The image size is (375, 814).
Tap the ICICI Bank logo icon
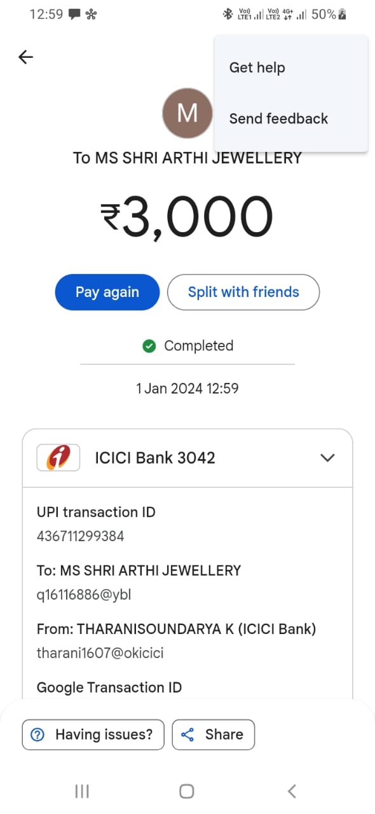tap(58, 457)
